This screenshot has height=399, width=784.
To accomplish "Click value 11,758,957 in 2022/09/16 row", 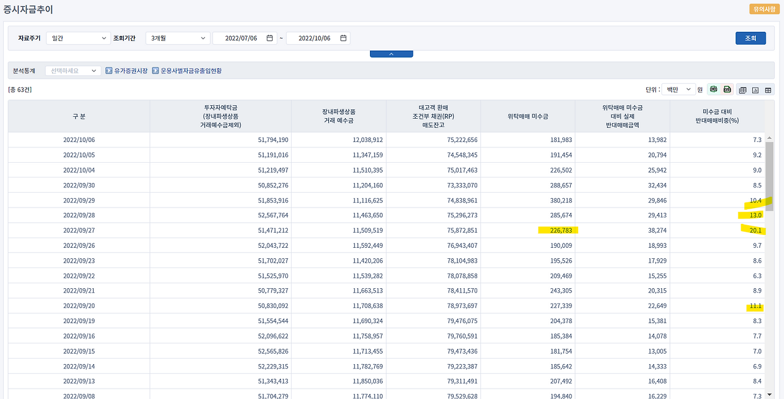I will [x=368, y=336].
